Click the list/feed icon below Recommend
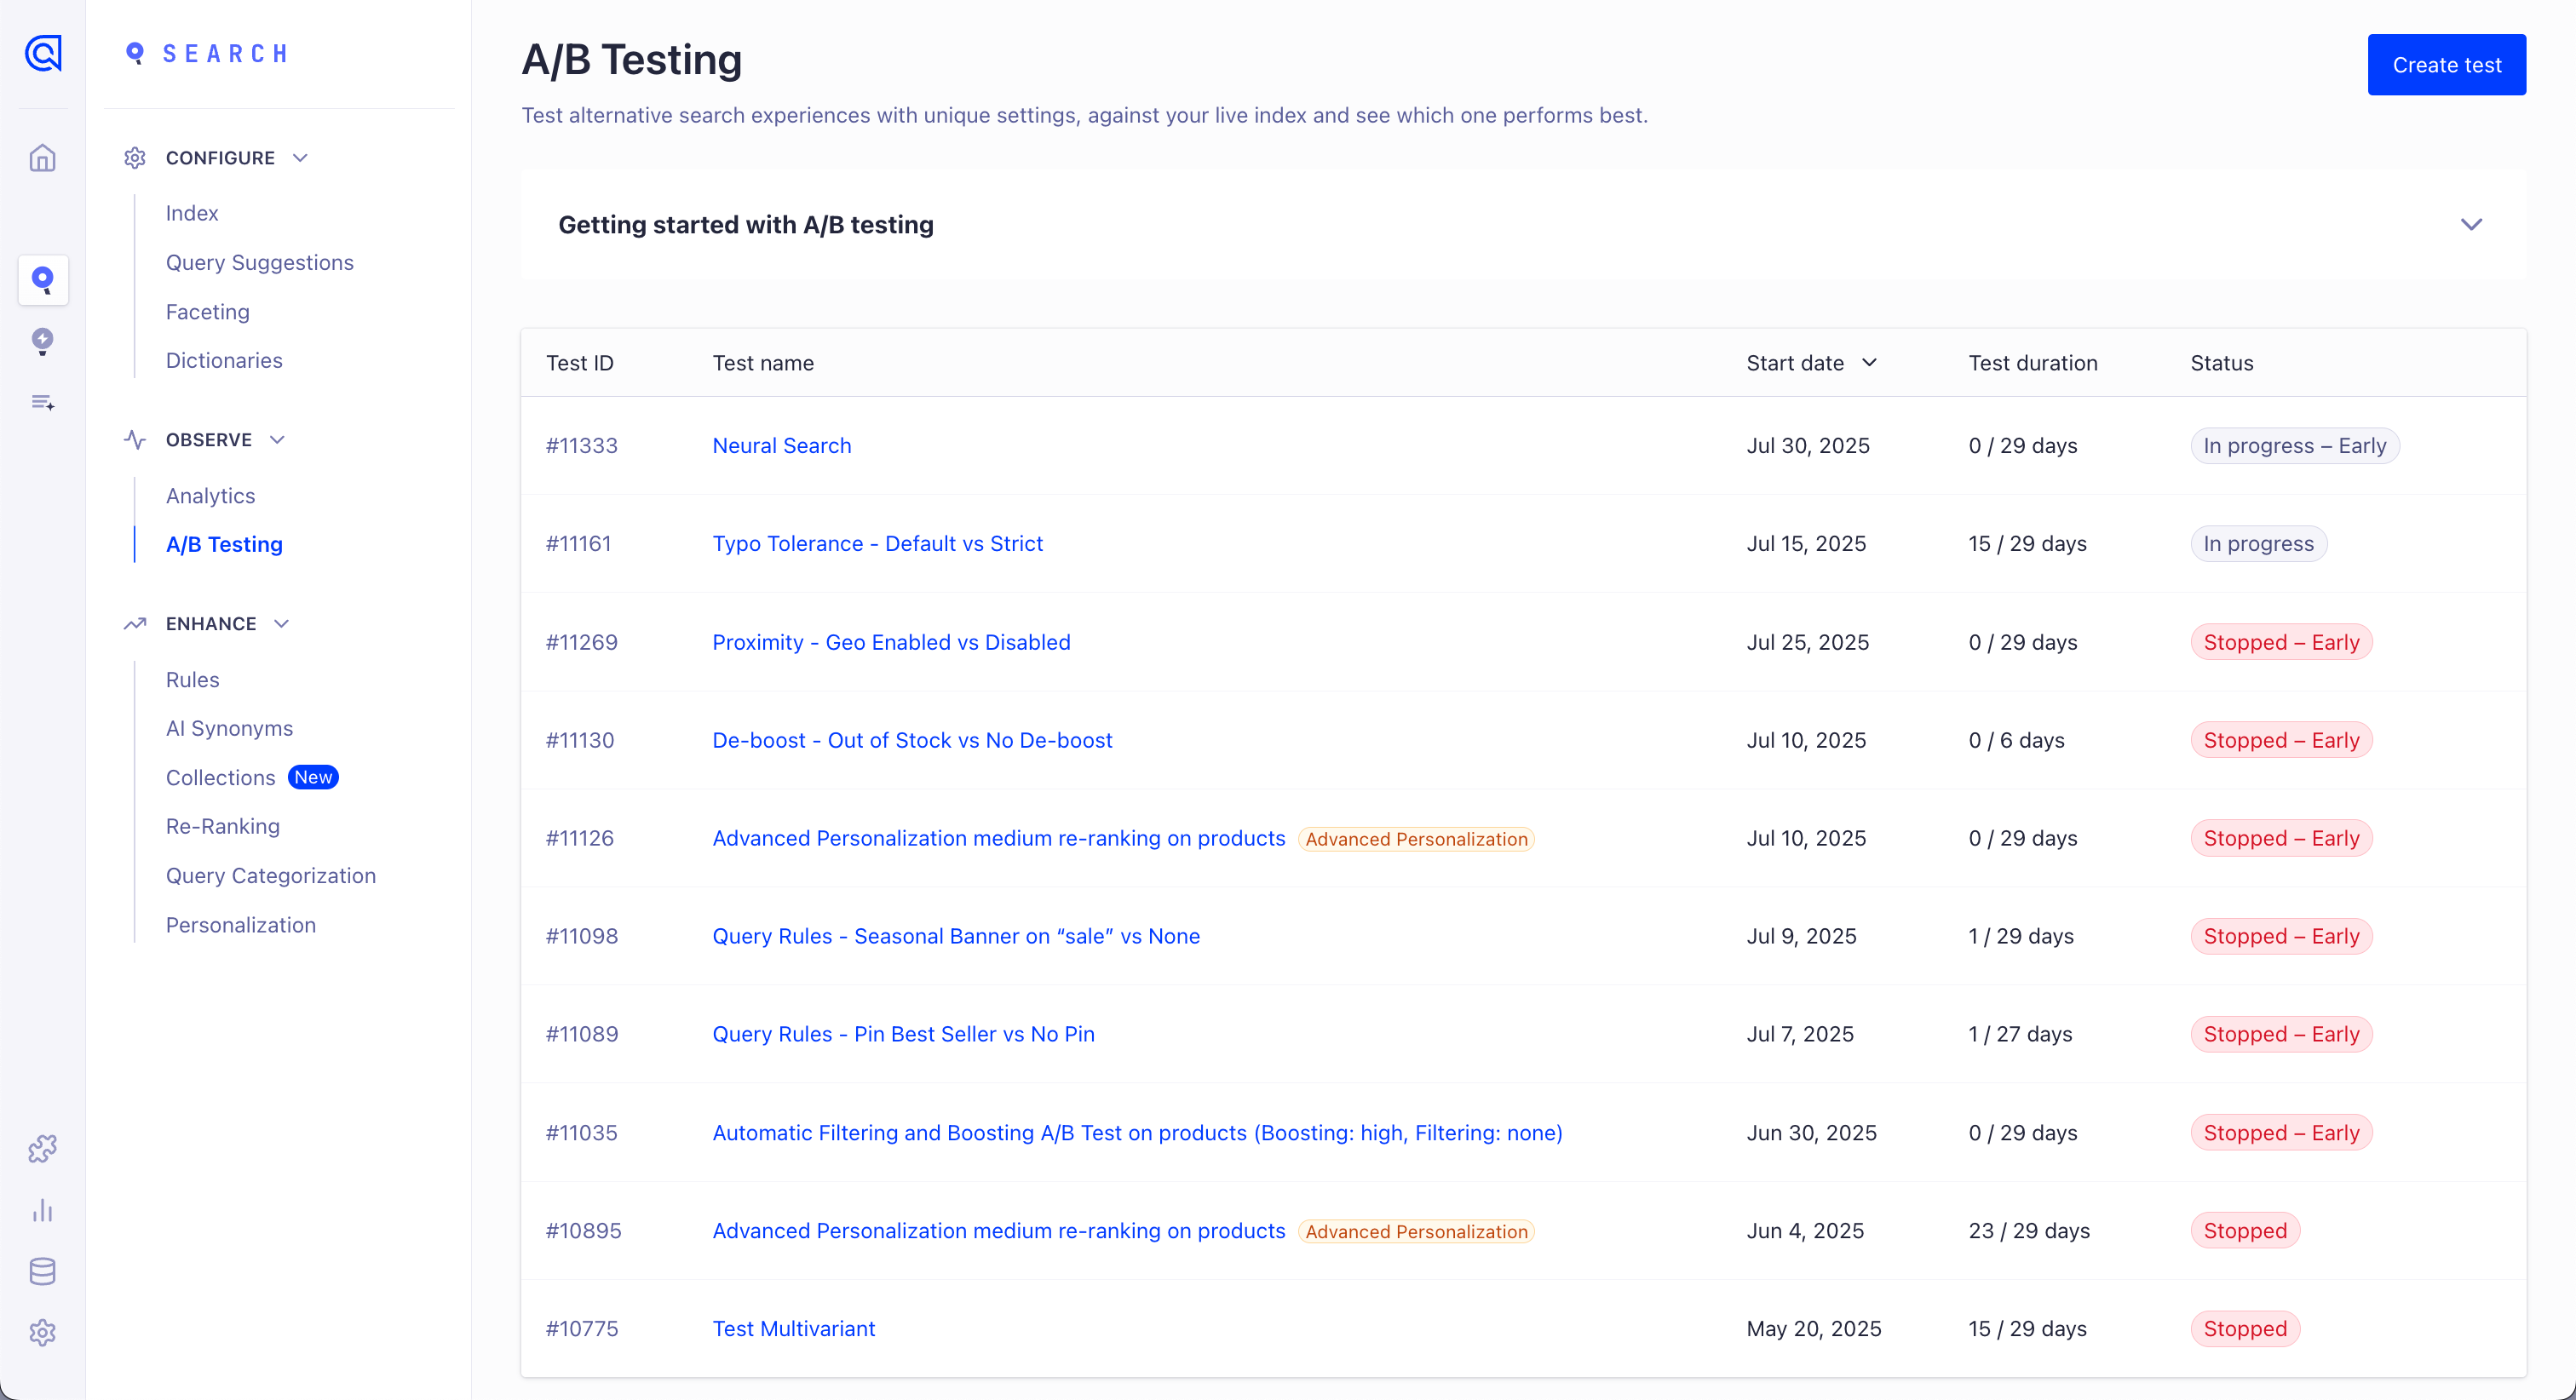Image resolution: width=2576 pixels, height=1400 pixels. coord(43,402)
